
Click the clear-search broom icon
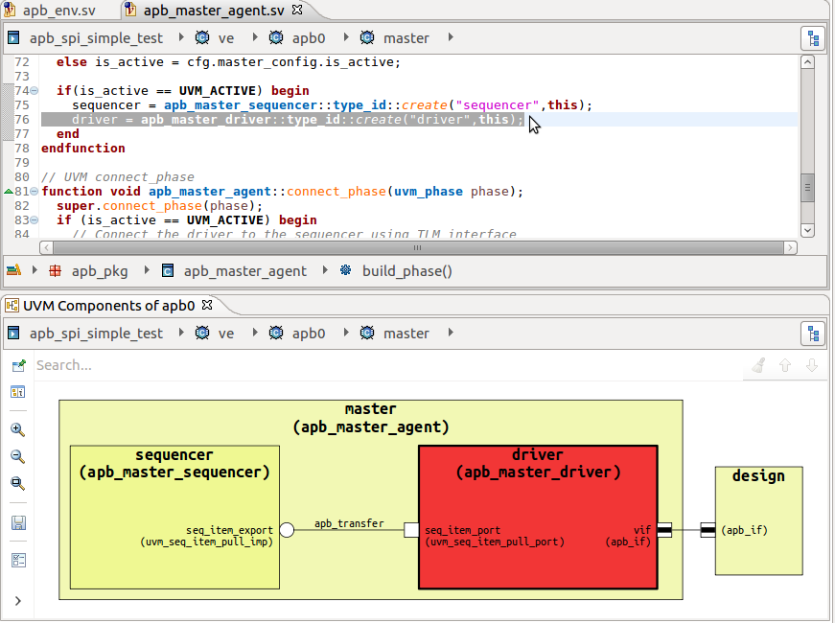pos(757,364)
